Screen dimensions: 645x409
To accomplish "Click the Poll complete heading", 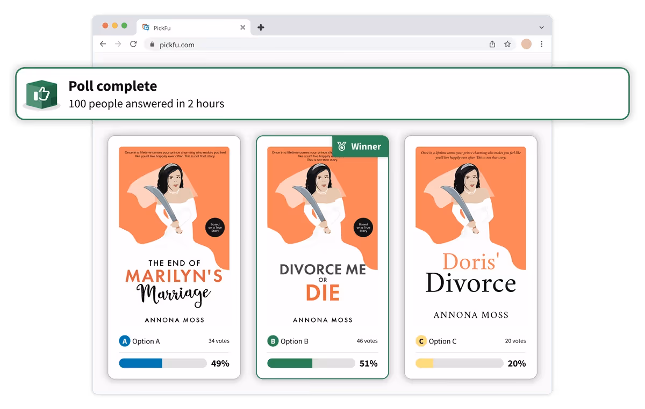I will [113, 86].
